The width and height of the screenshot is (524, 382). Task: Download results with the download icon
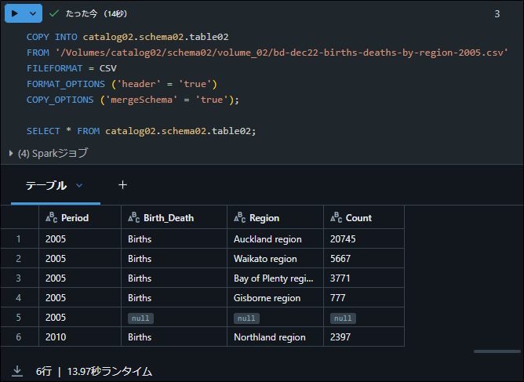(x=17, y=371)
